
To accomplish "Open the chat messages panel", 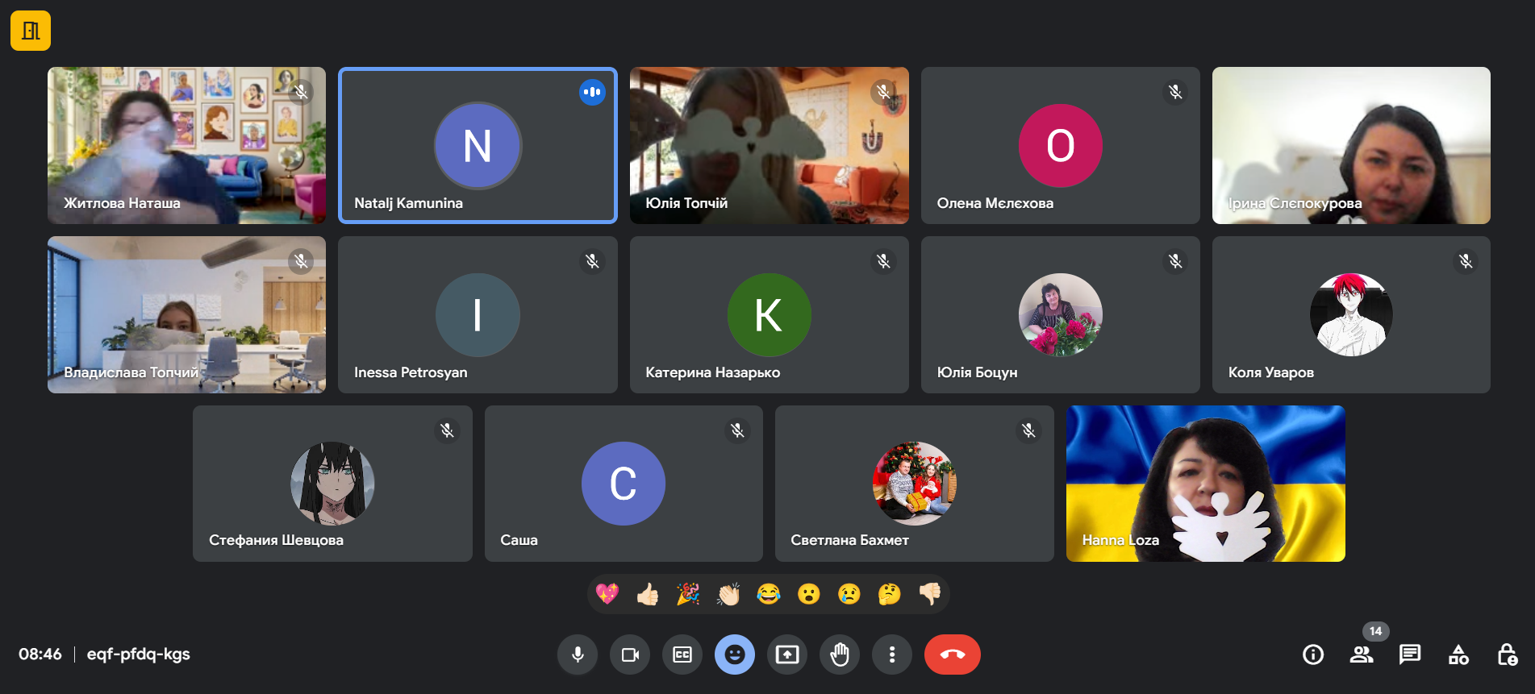I will [1410, 655].
